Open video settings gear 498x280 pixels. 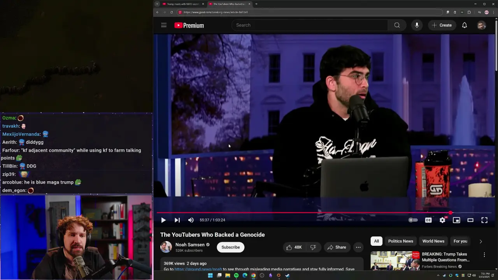click(x=442, y=220)
